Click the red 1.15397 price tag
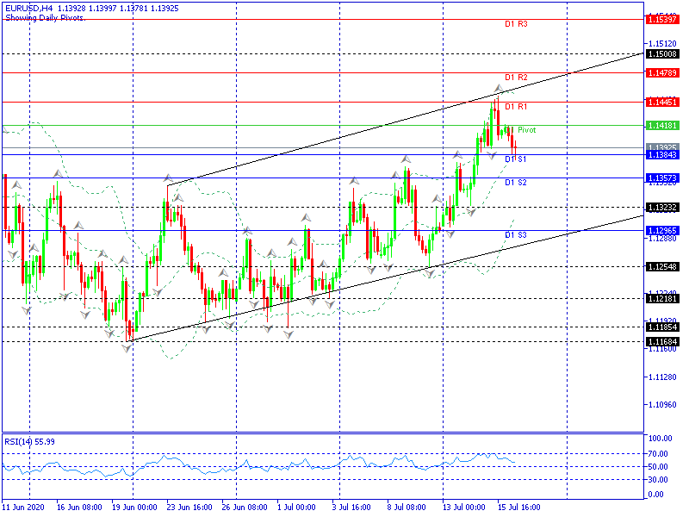Viewport: 689px width, 517px height. coord(661,19)
